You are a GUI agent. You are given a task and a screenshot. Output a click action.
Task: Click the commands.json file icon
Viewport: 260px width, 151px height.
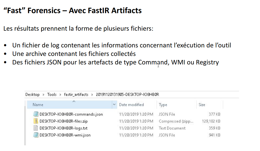[x=36, y=114]
